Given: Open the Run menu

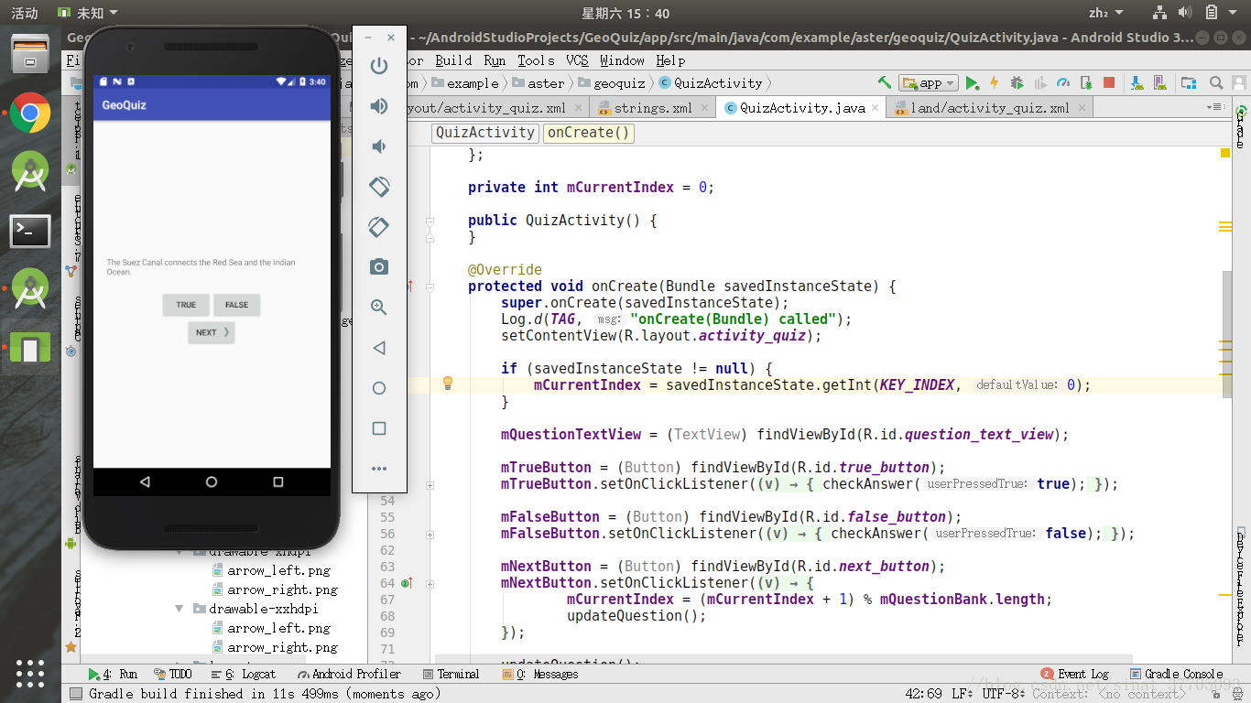Looking at the screenshot, I should [495, 60].
